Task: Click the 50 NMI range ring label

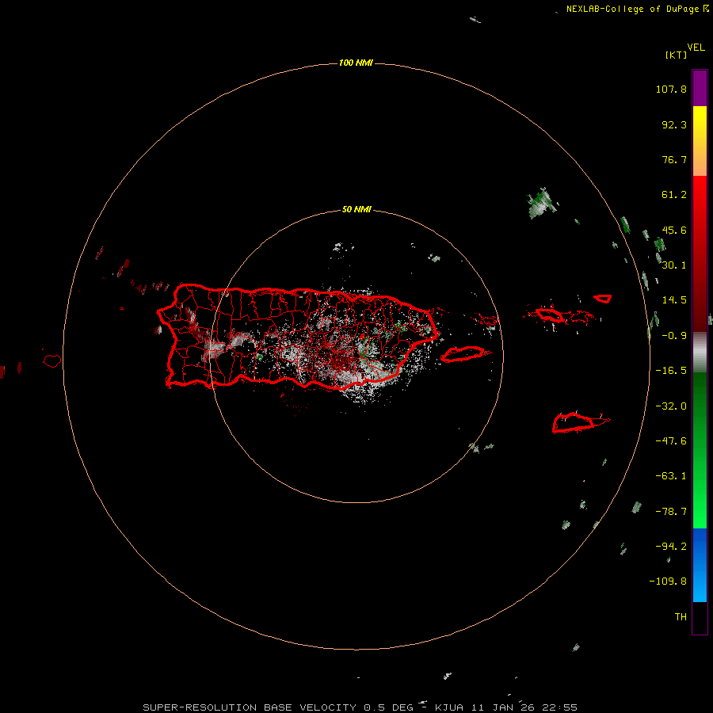Action: (356, 209)
